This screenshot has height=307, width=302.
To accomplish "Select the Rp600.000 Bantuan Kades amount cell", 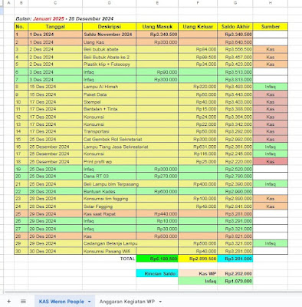I will [x=157, y=192].
